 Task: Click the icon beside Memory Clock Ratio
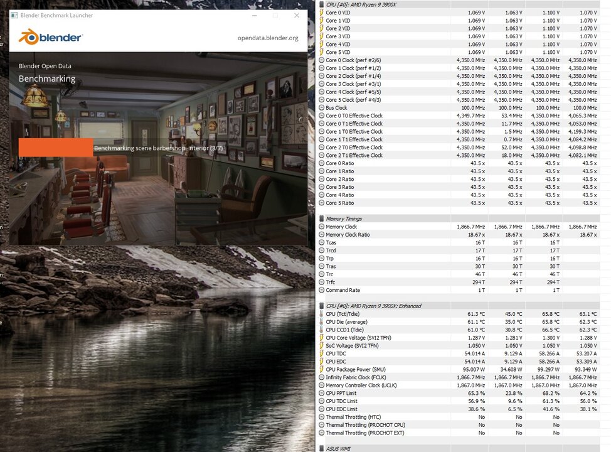click(x=321, y=234)
